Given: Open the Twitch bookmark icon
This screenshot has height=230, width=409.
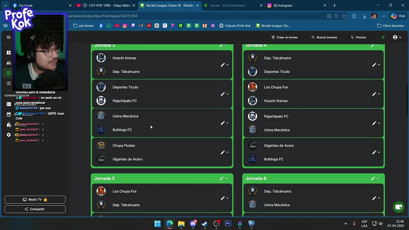Looking at the screenshot, I should click(x=133, y=26).
